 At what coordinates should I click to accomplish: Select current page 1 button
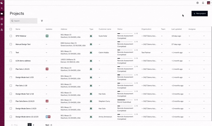[x=30, y=125]
